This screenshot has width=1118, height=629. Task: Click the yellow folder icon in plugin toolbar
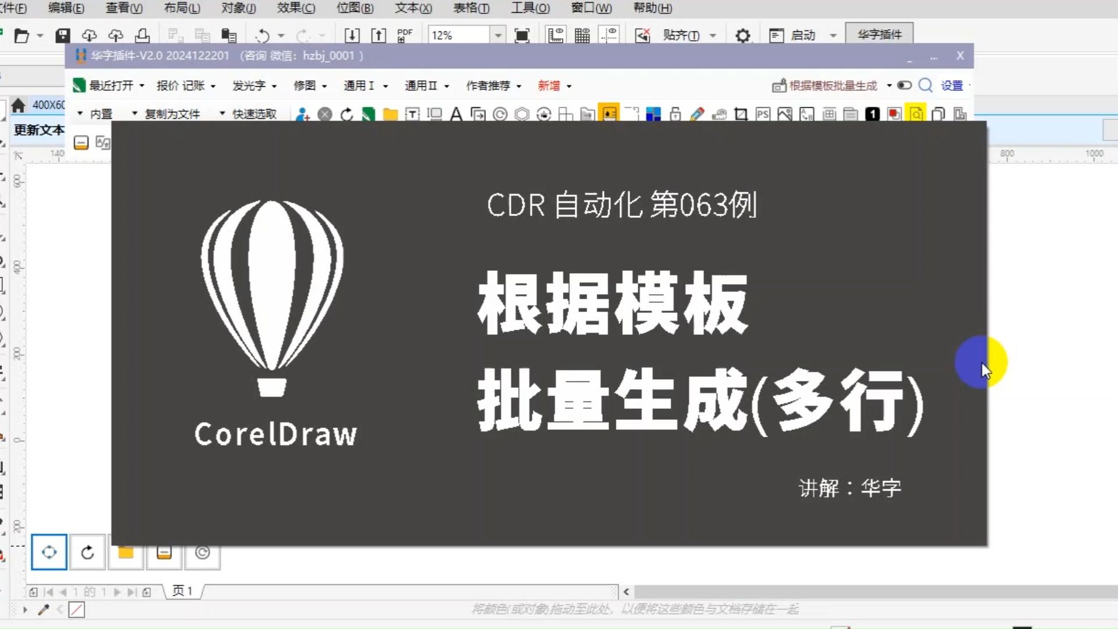pyautogui.click(x=390, y=114)
